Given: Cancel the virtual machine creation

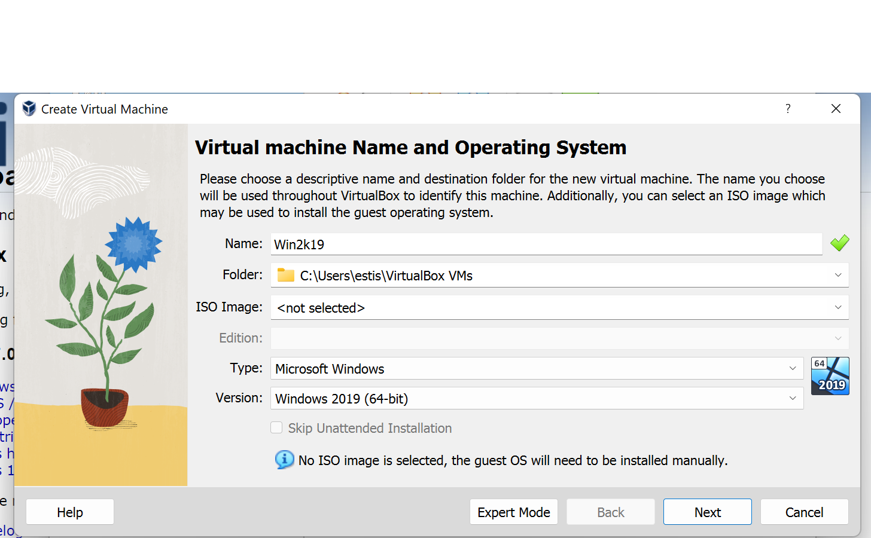Looking at the screenshot, I should tap(805, 512).
